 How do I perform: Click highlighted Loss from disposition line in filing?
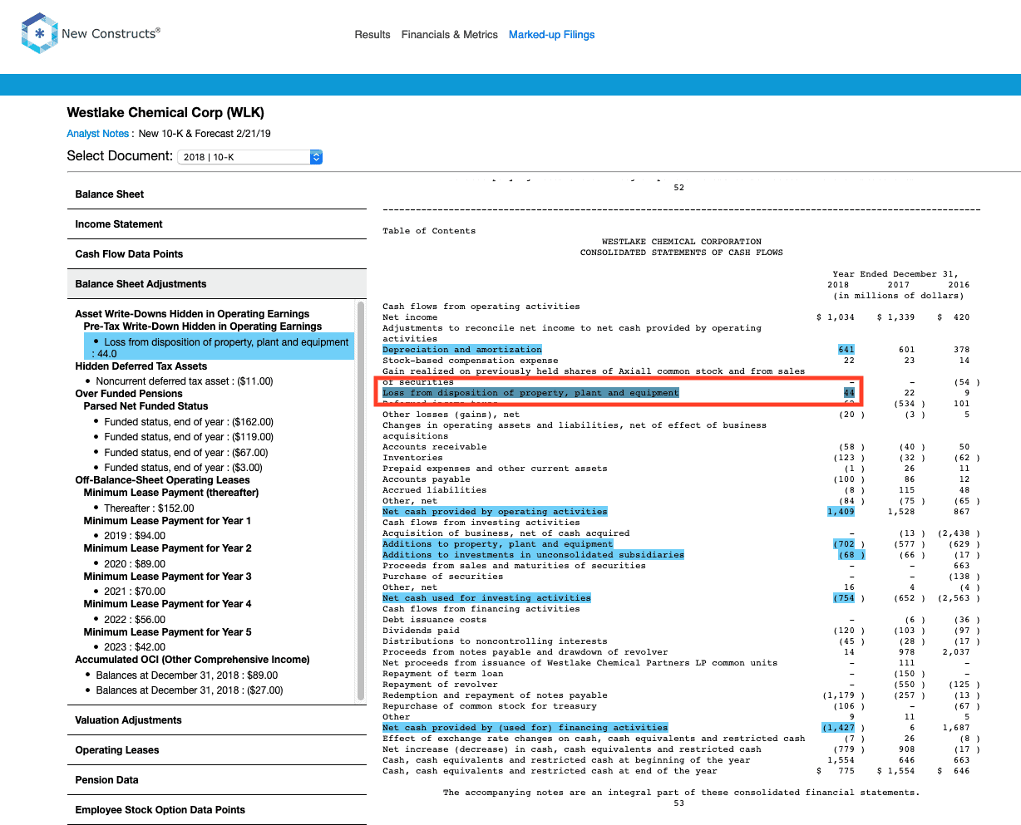click(530, 393)
